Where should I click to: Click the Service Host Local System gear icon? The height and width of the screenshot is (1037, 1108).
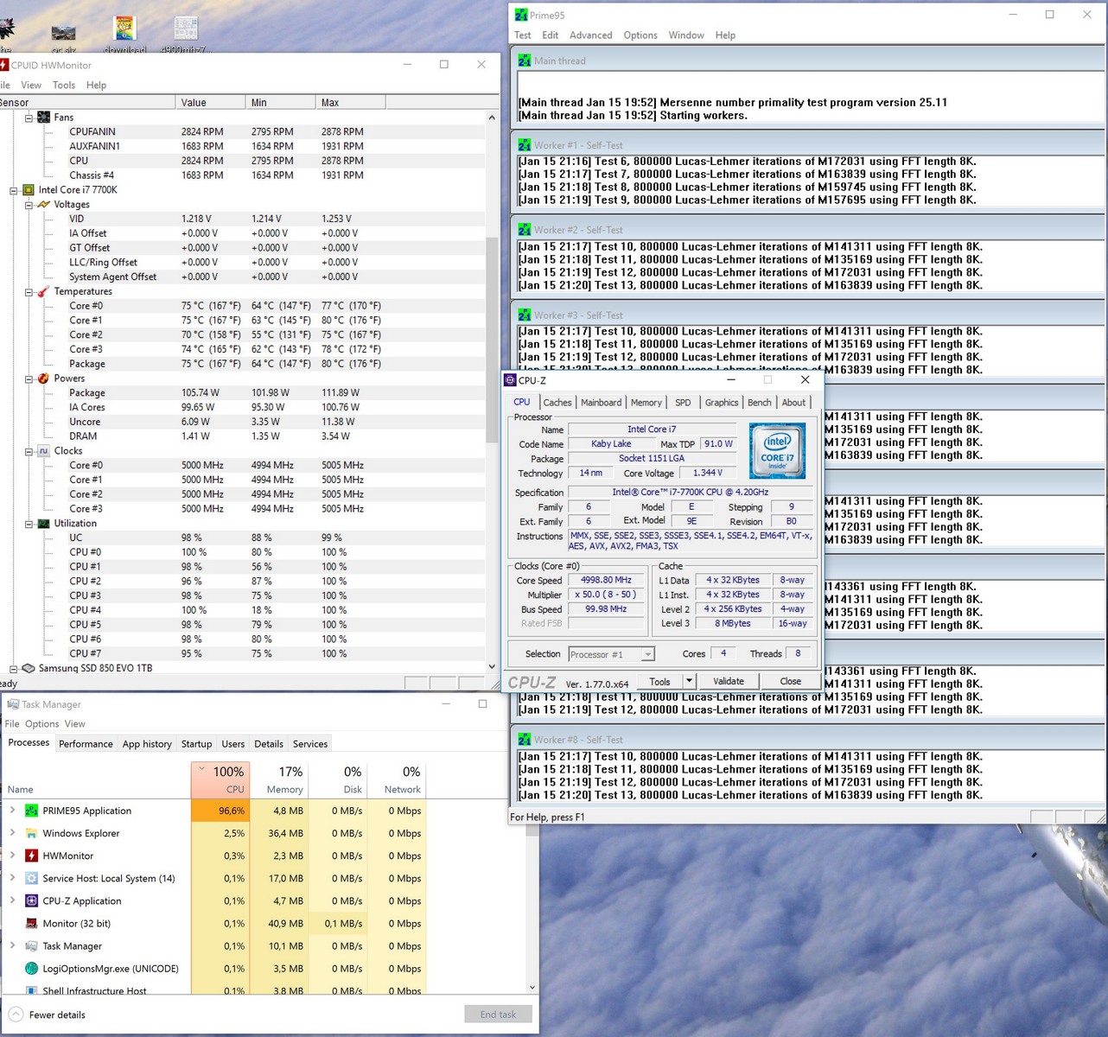[31, 878]
